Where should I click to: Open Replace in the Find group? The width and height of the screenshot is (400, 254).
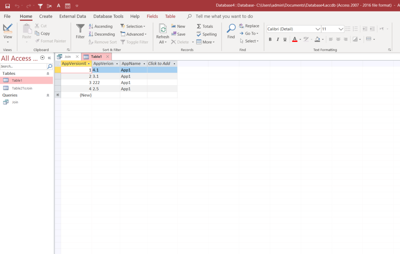coord(249,26)
